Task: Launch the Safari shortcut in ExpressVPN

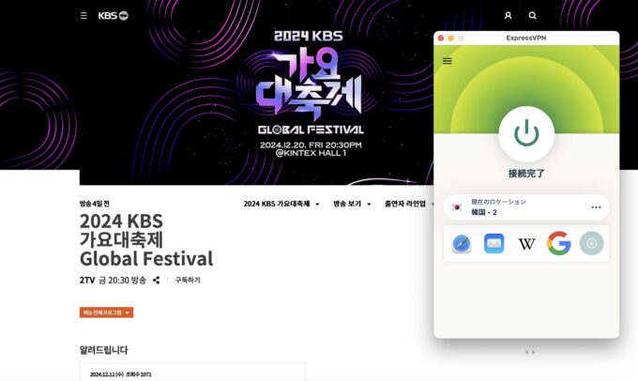Action: (462, 243)
